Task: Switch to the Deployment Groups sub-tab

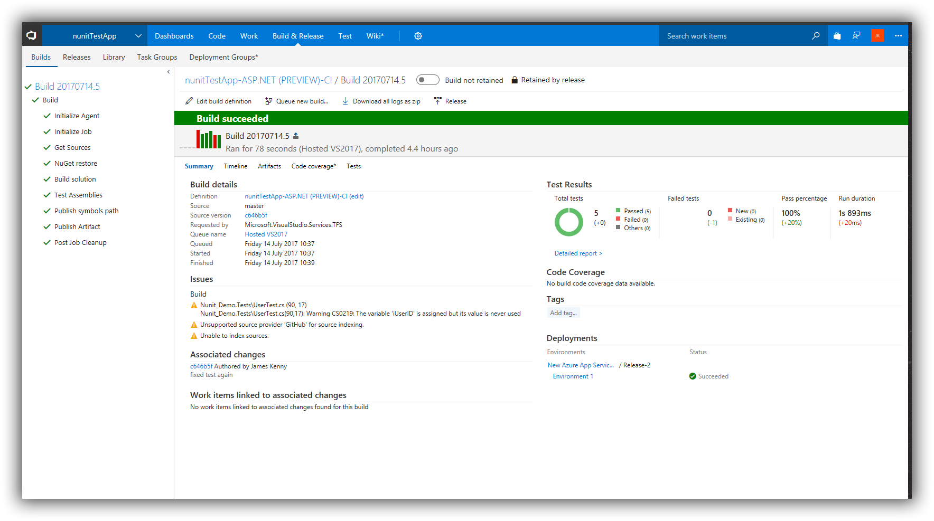Action: pyautogui.click(x=223, y=57)
